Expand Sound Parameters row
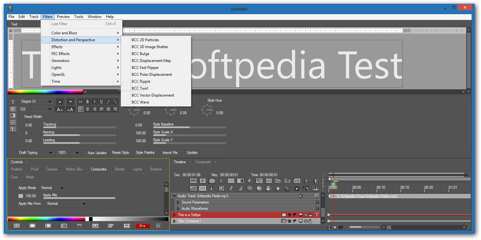 [178, 202]
